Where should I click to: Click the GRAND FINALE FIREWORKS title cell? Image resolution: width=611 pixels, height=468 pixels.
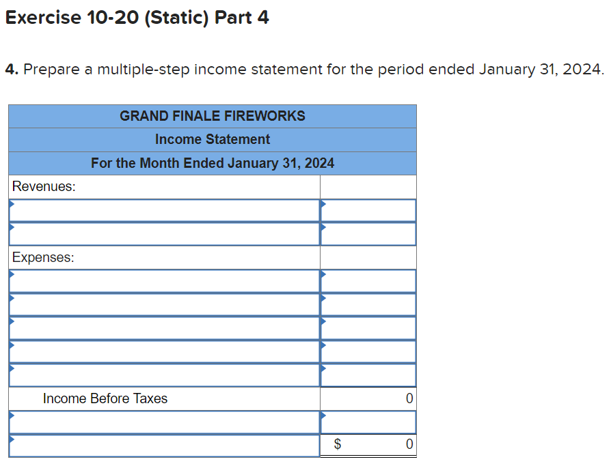(212, 116)
